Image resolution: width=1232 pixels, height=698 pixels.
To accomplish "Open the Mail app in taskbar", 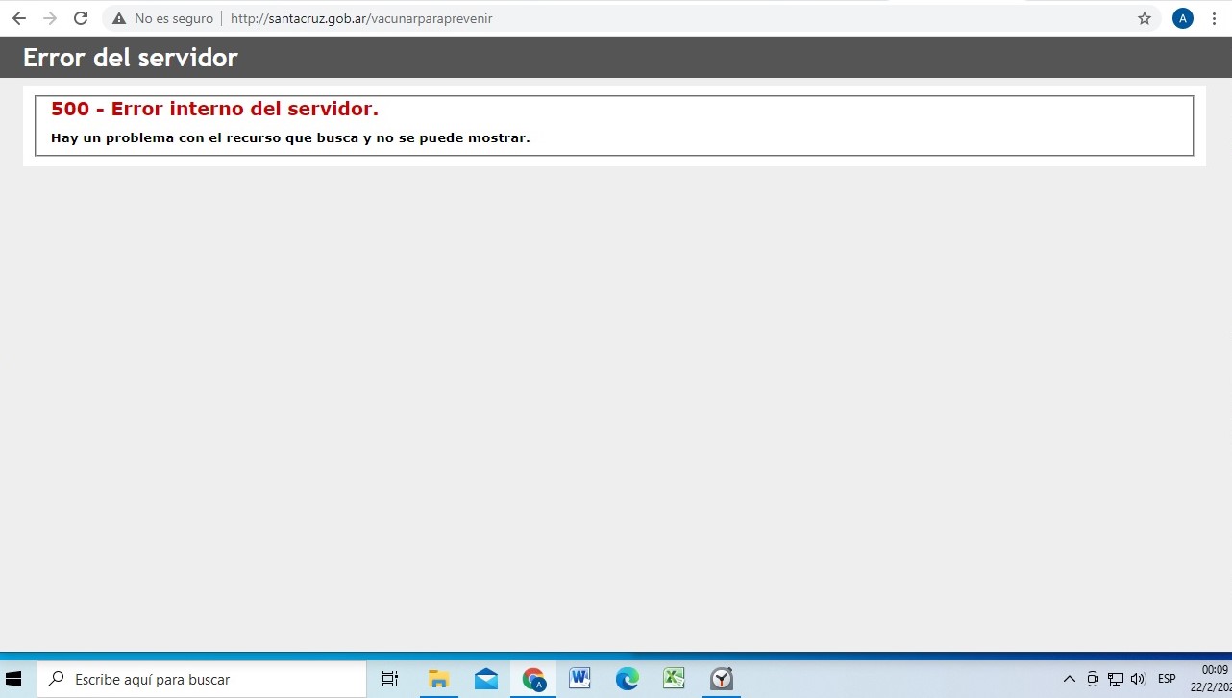I will click(x=486, y=679).
